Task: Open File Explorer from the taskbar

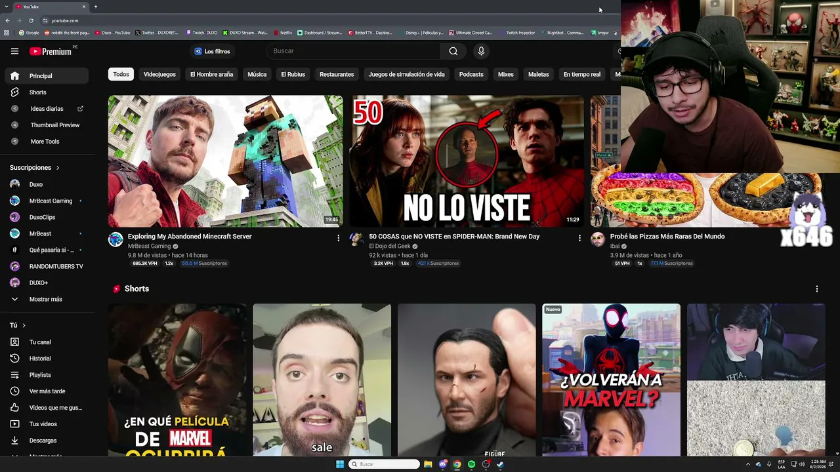Action: coord(428,464)
